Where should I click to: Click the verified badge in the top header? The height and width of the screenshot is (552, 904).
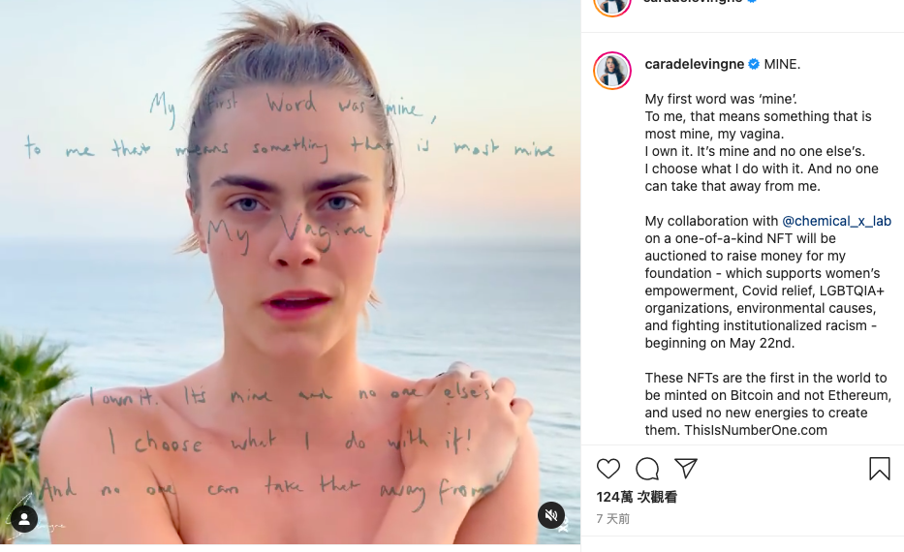(752, 1)
